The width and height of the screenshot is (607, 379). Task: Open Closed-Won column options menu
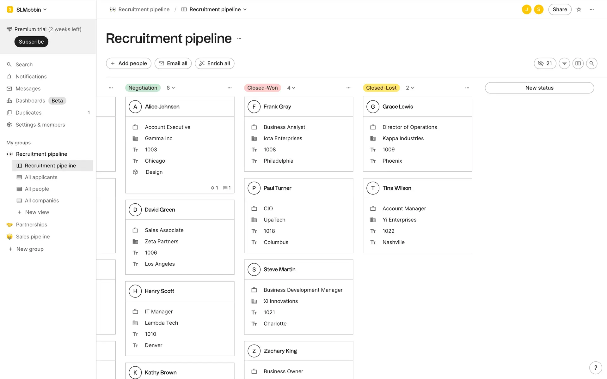click(x=348, y=88)
